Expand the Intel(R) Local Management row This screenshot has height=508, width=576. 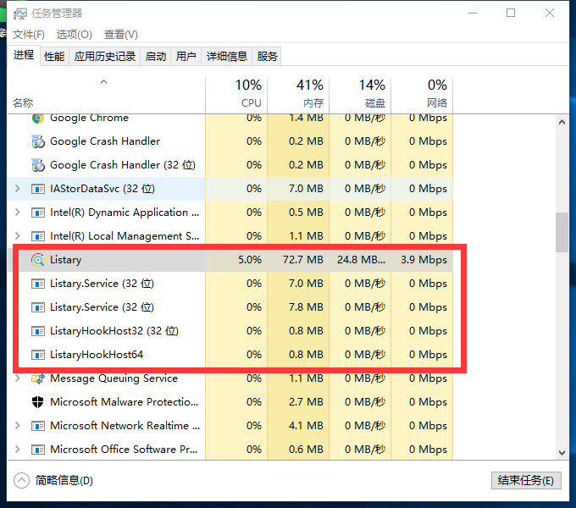pos(17,235)
